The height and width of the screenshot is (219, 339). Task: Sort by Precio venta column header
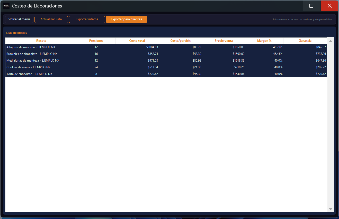click(x=224, y=41)
